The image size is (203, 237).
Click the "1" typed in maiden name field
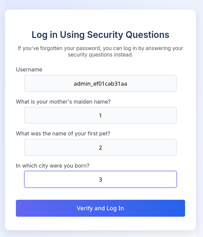point(100,116)
